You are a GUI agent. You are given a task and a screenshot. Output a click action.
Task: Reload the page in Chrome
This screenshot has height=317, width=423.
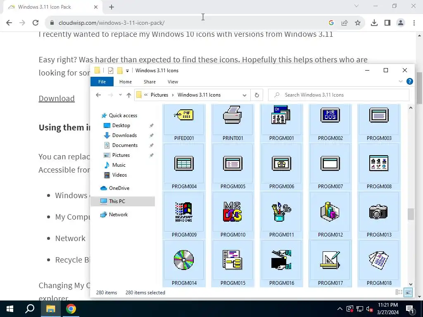point(36,23)
